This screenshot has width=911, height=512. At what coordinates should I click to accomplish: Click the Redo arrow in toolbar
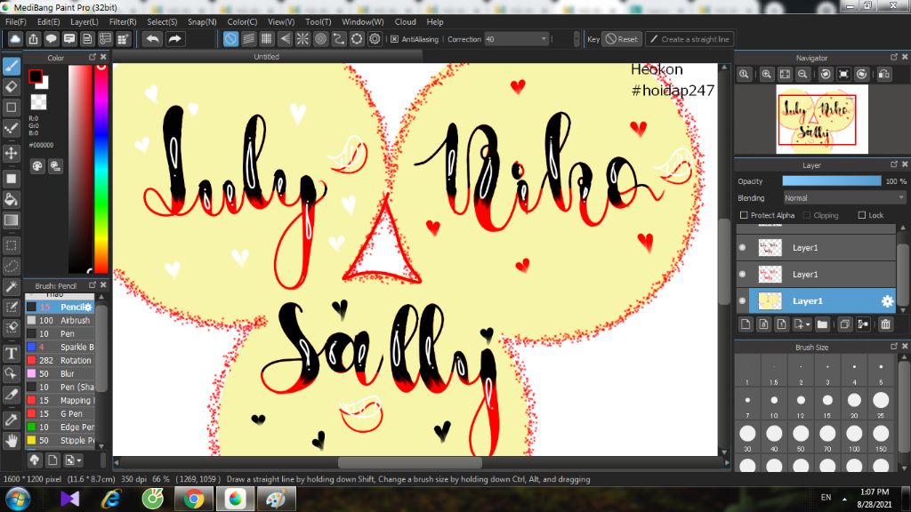(x=174, y=39)
